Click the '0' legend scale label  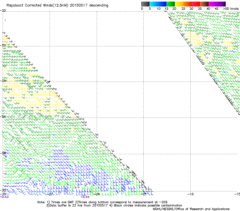click(x=142, y=9)
